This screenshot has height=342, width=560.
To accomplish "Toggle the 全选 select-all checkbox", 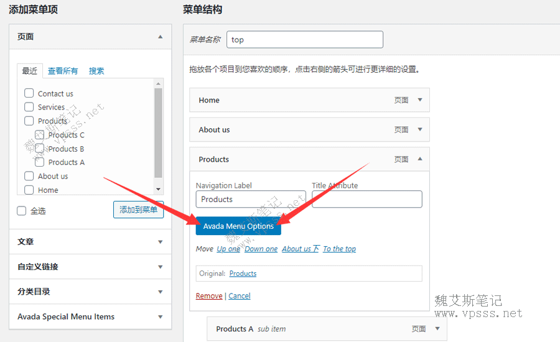I will tap(22, 211).
